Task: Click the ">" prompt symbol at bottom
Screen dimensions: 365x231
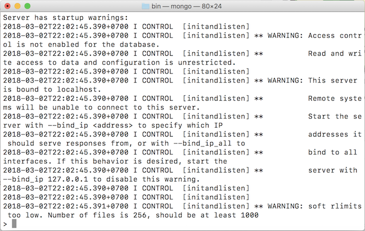Action: point(5,224)
